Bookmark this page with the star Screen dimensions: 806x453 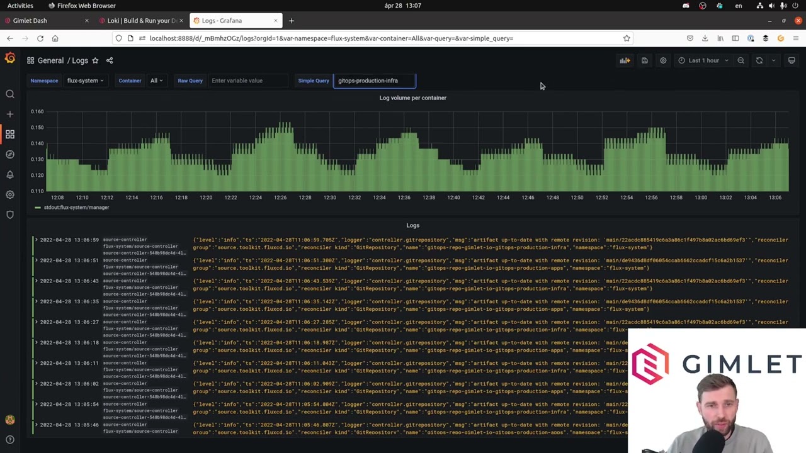click(627, 38)
